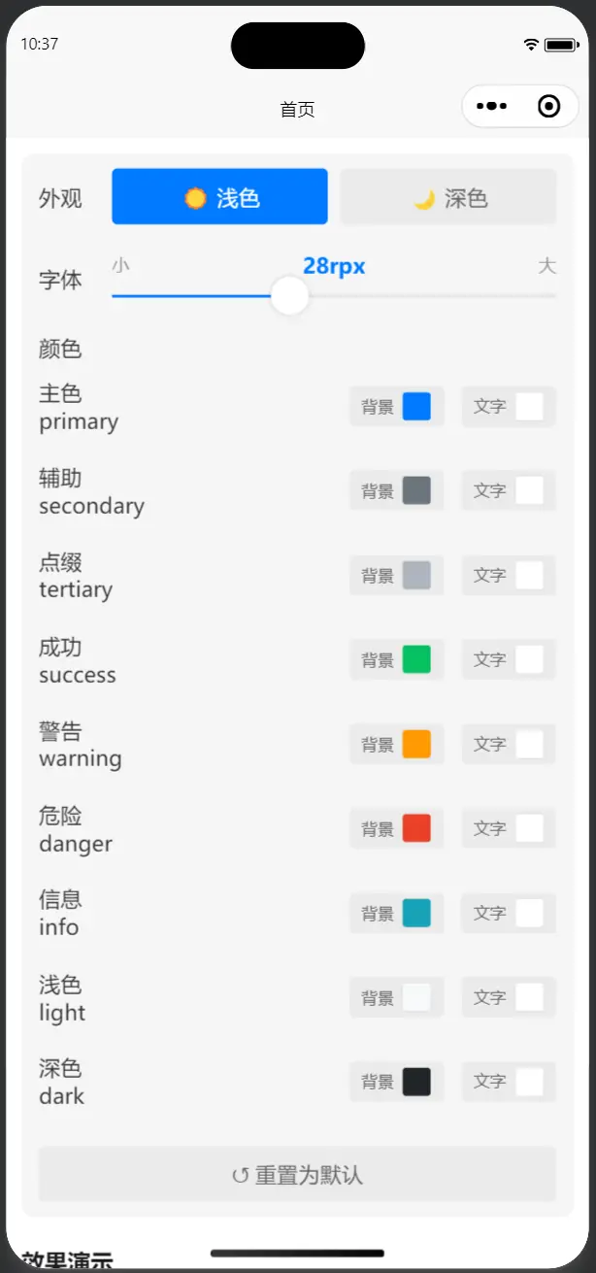Pick the success green background swatch
The image size is (596, 1273).
point(416,660)
